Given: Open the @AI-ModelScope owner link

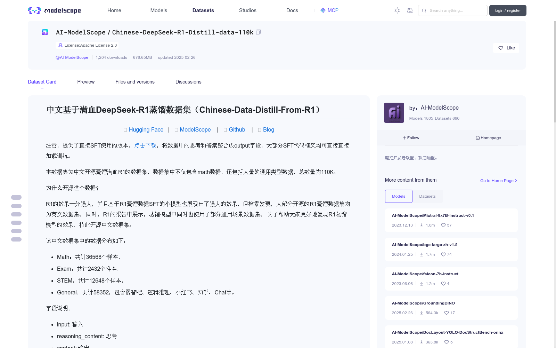Looking at the screenshot, I should [72, 57].
